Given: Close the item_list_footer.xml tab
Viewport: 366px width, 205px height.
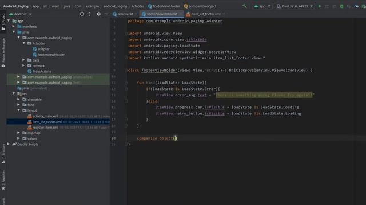Looking at the screenshot, I should tap(224, 14).
